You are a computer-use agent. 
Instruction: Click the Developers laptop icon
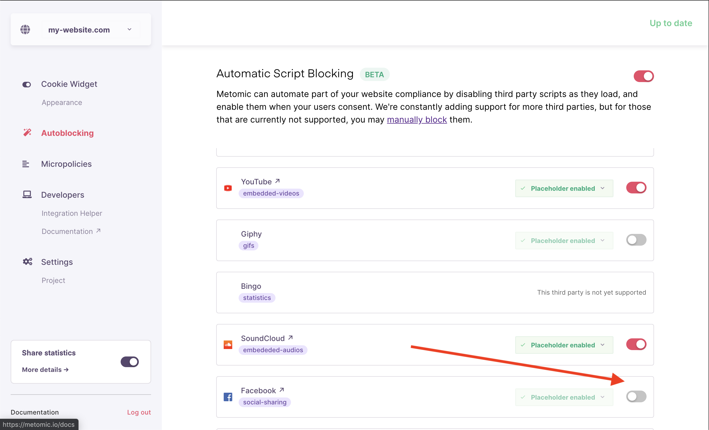pos(27,194)
